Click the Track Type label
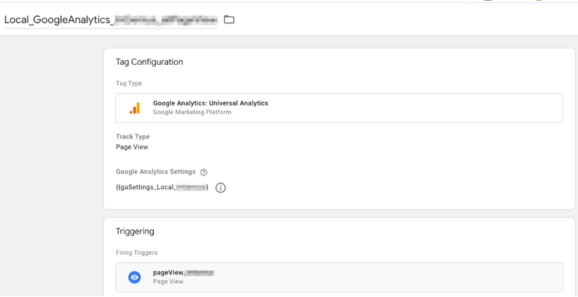Viewport: 578px width, 297px height. point(132,137)
